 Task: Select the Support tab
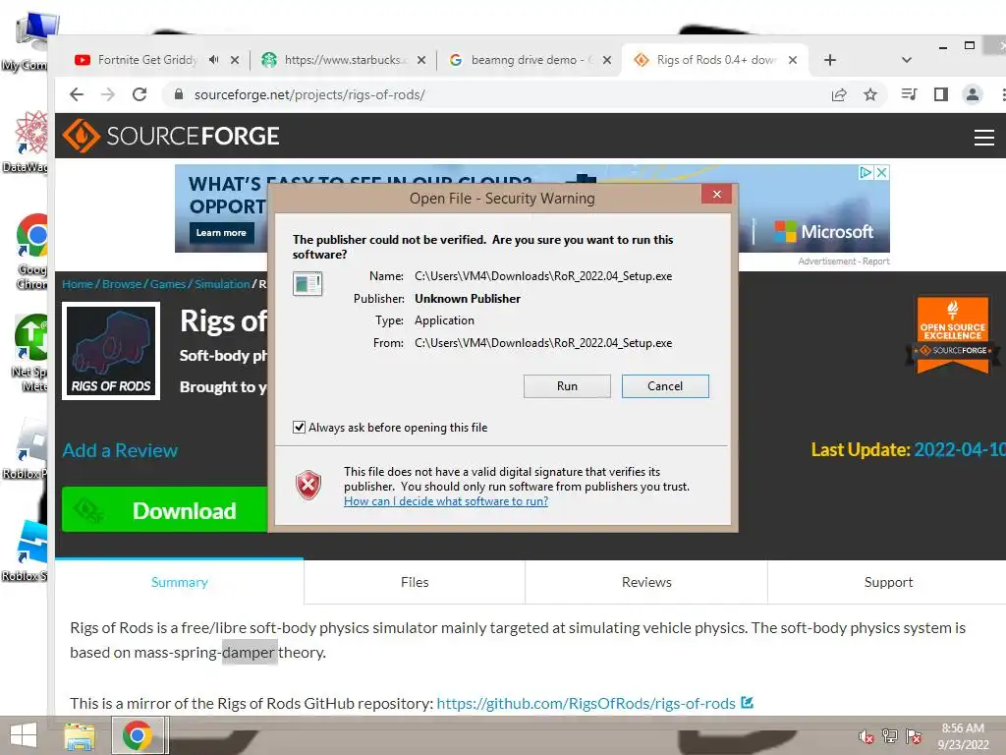888,582
